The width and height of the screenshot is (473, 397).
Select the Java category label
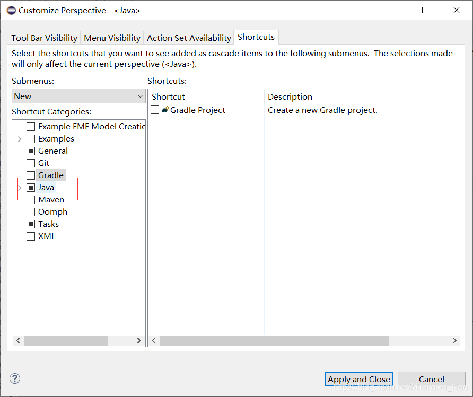46,188
